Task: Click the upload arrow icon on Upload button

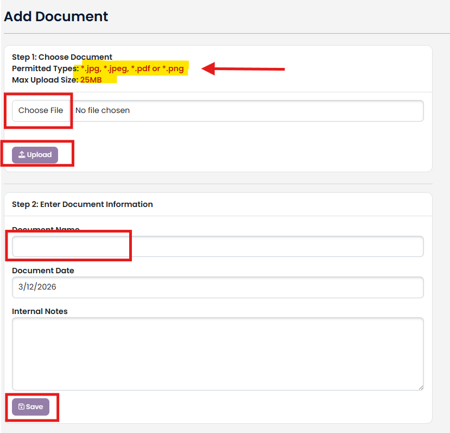Action: [x=22, y=155]
